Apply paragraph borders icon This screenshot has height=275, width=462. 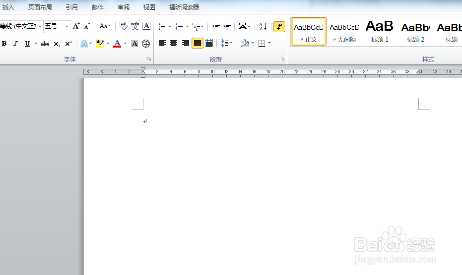pyautogui.click(x=262, y=43)
